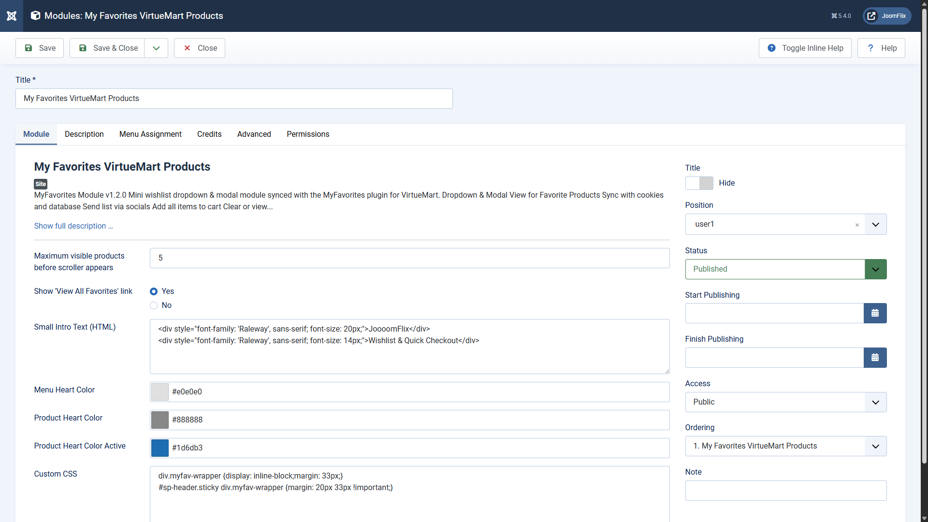
Task: Click the Help question mark button
Action: pyautogui.click(x=881, y=48)
